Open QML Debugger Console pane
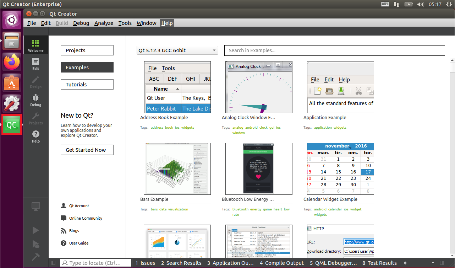This screenshot has width=455, height=268. [333, 263]
